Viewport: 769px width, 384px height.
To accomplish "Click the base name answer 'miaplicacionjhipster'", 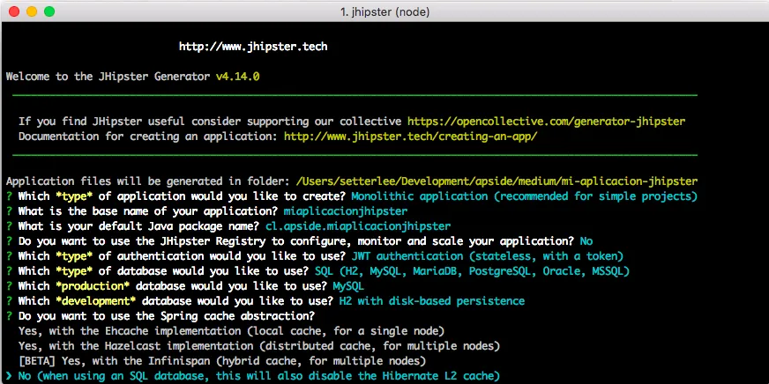I will tap(346, 211).
